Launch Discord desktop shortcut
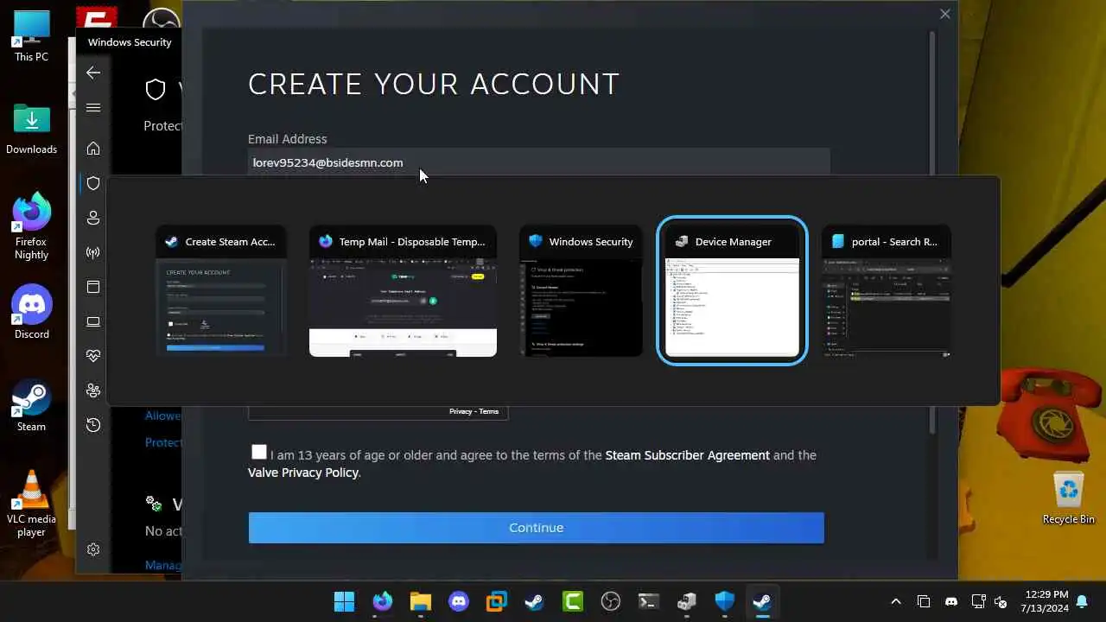Image resolution: width=1106 pixels, height=622 pixels. [x=31, y=313]
